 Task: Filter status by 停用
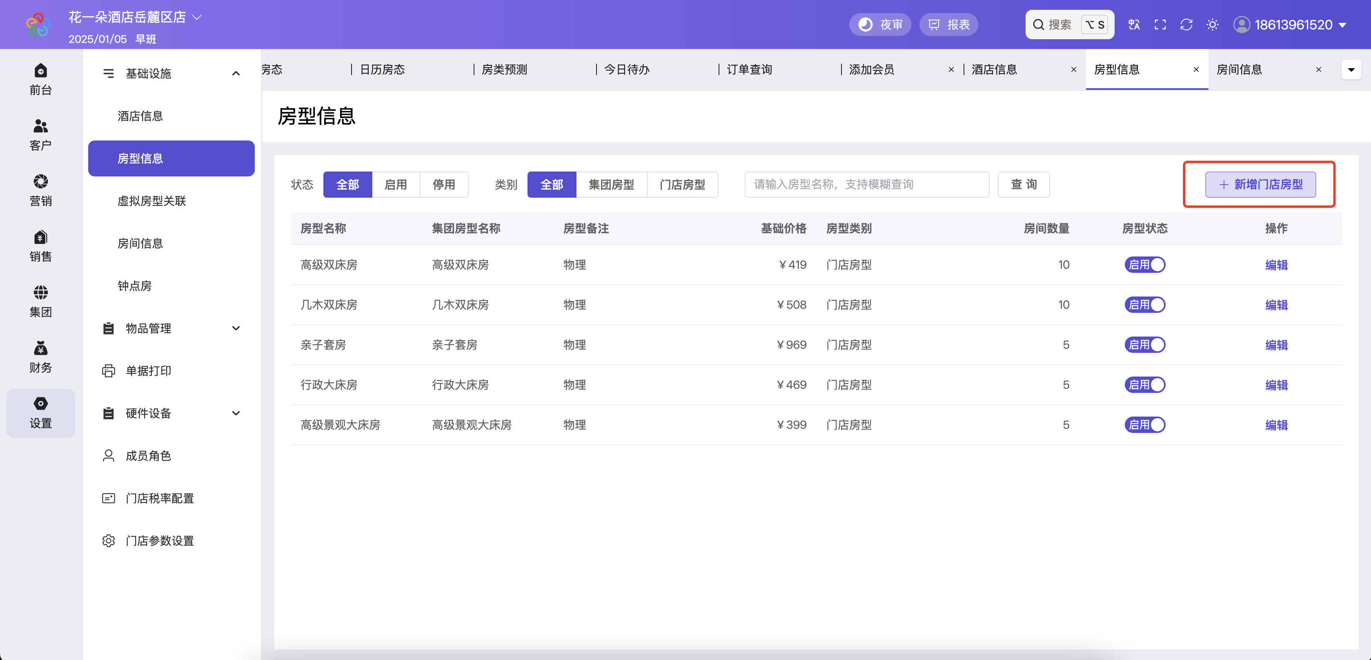tap(444, 184)
